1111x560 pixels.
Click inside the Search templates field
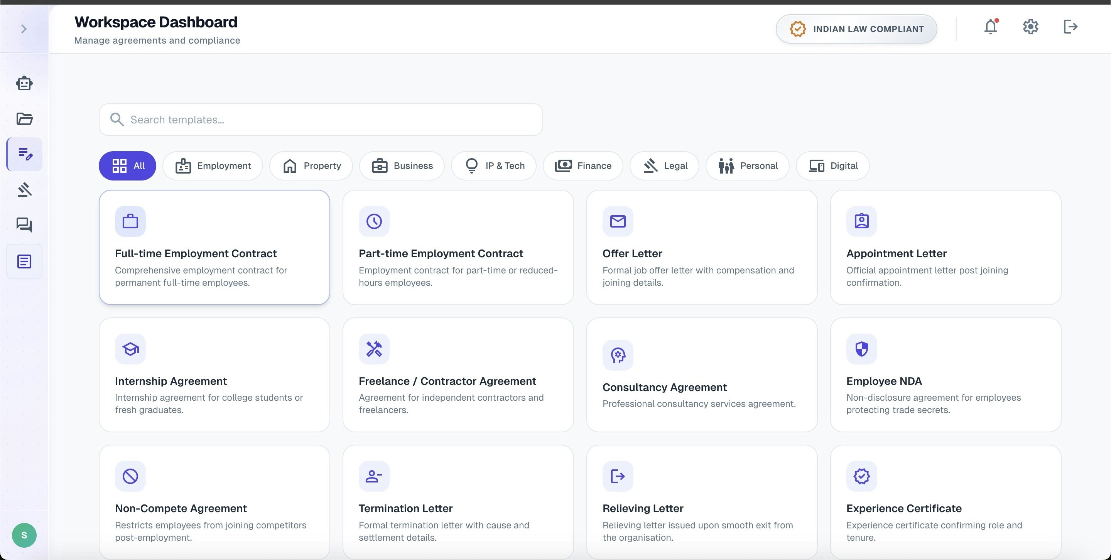pos(321,120)
